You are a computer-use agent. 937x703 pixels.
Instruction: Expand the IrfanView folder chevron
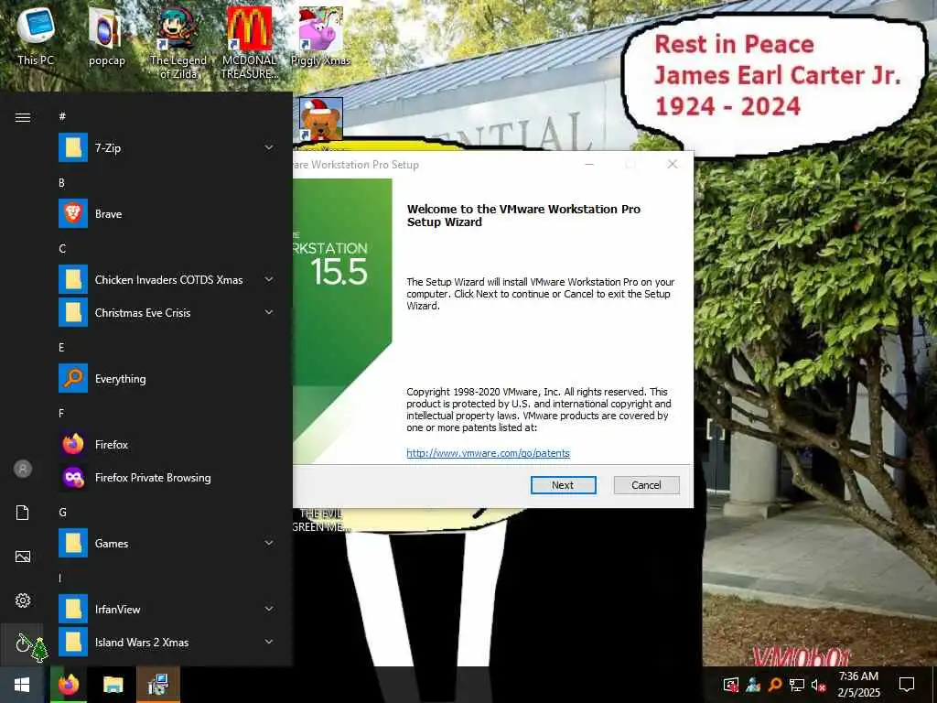click(x=269, y=609)
